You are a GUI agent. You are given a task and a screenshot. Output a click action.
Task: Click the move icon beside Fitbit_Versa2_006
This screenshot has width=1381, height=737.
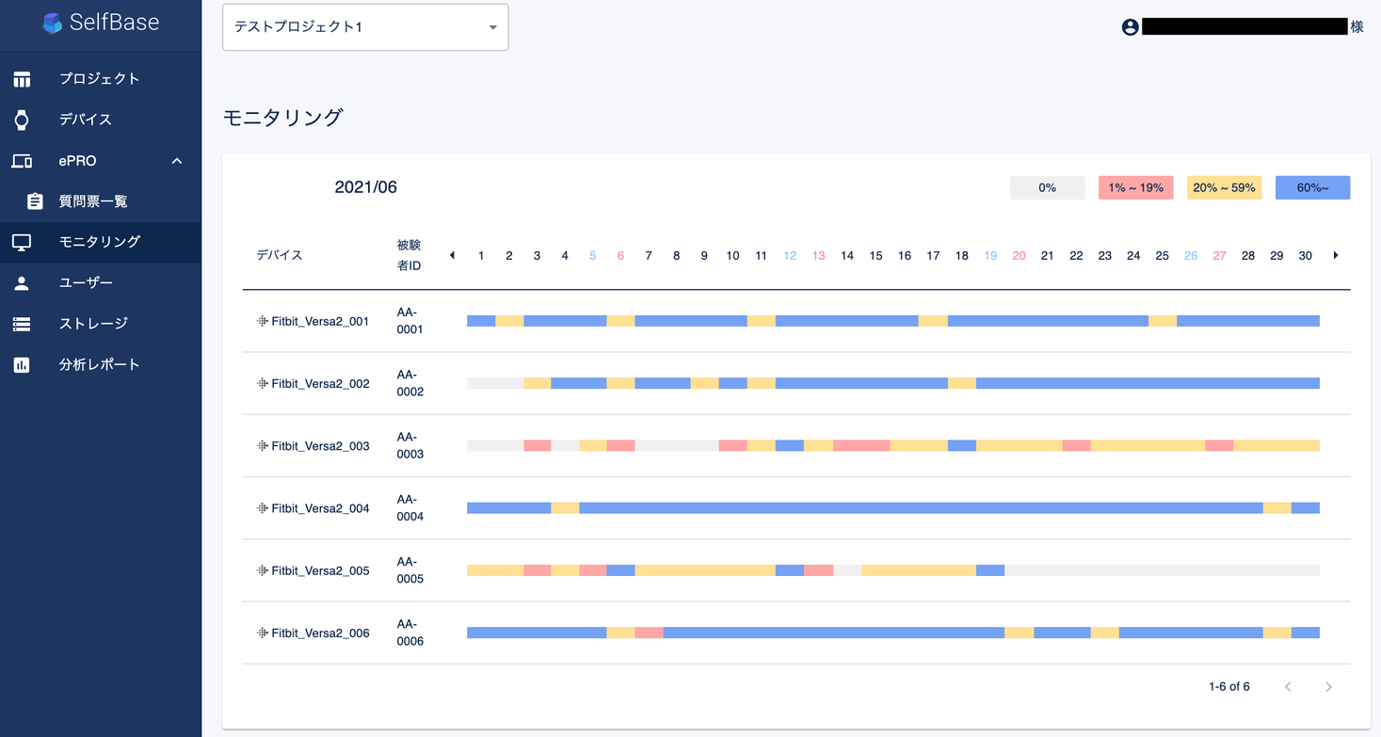[263, 633]
